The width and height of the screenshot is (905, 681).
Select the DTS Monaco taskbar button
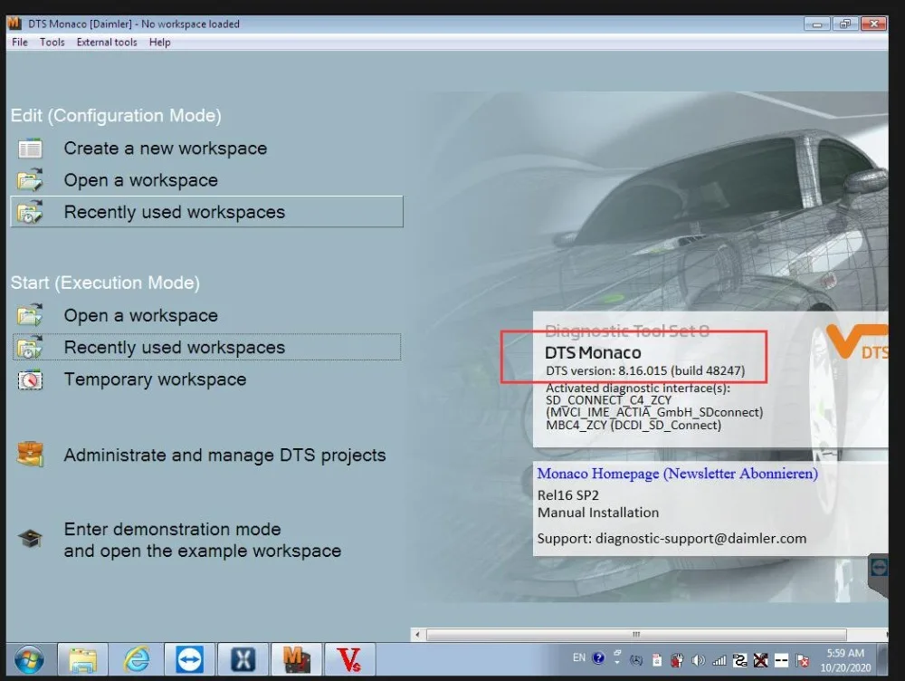coord(297,659)
